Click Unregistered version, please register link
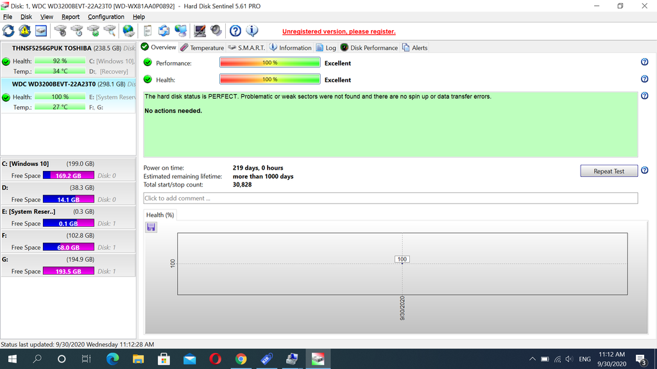 pyautogui.click(x=339, y=31)
